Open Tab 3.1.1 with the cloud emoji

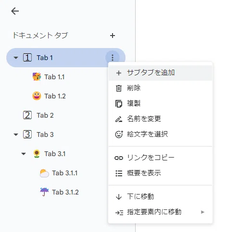(66, 173)
